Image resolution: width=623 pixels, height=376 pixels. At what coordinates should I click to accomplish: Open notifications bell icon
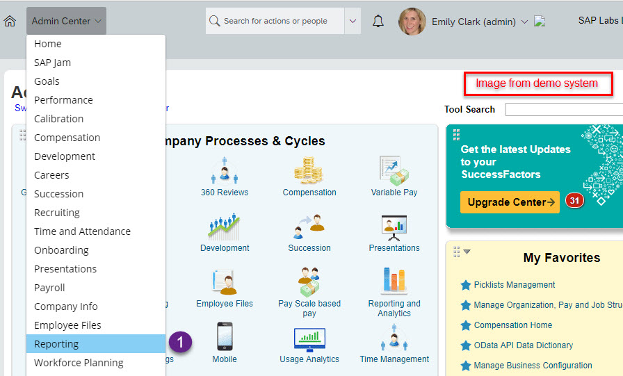coord(378,21)
